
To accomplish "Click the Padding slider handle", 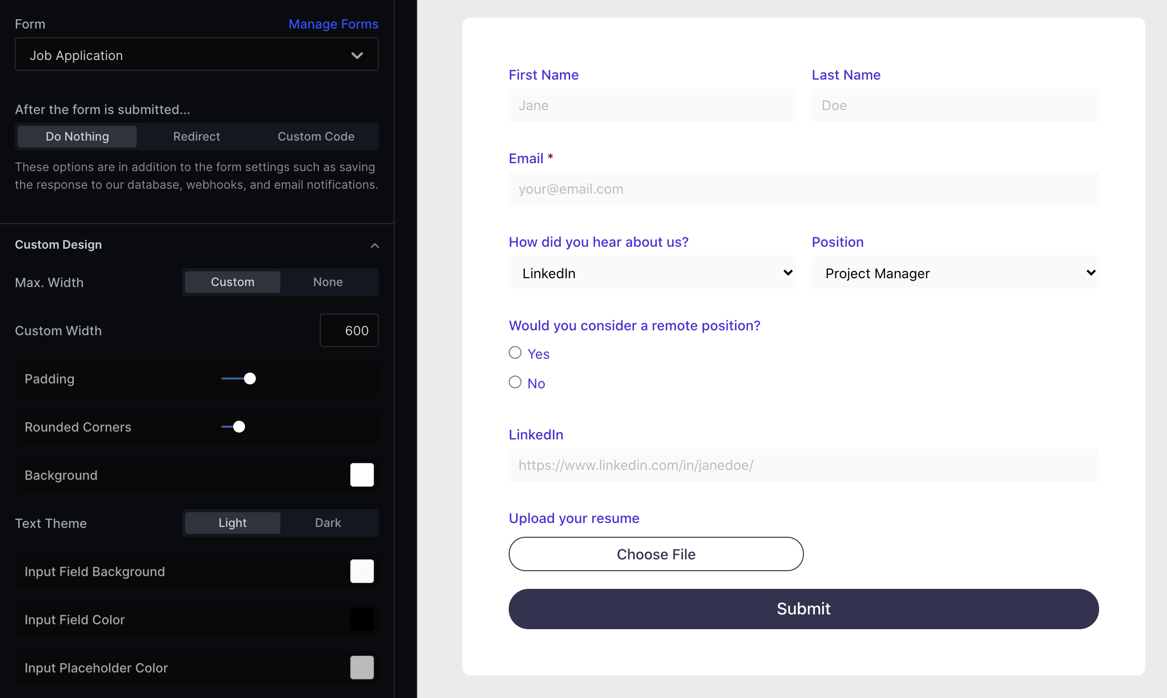I will pos(250,378).
